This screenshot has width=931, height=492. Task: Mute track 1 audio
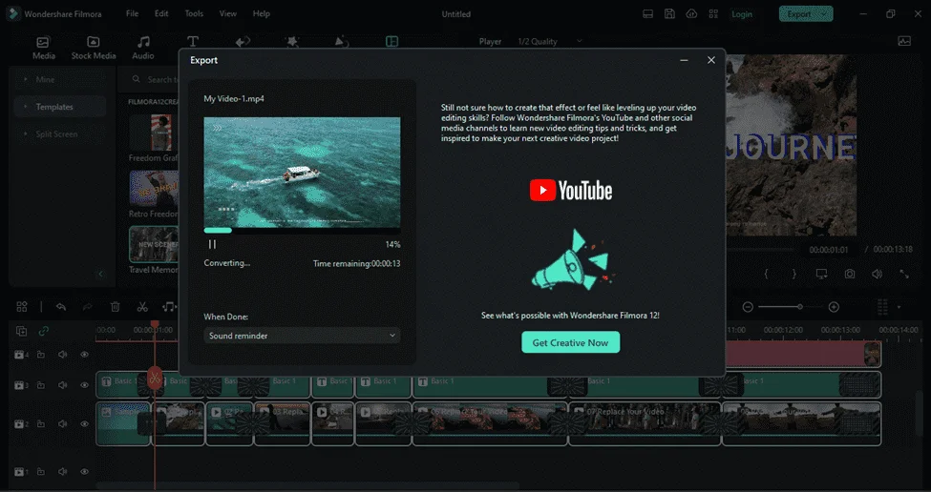tap(62, 472)
